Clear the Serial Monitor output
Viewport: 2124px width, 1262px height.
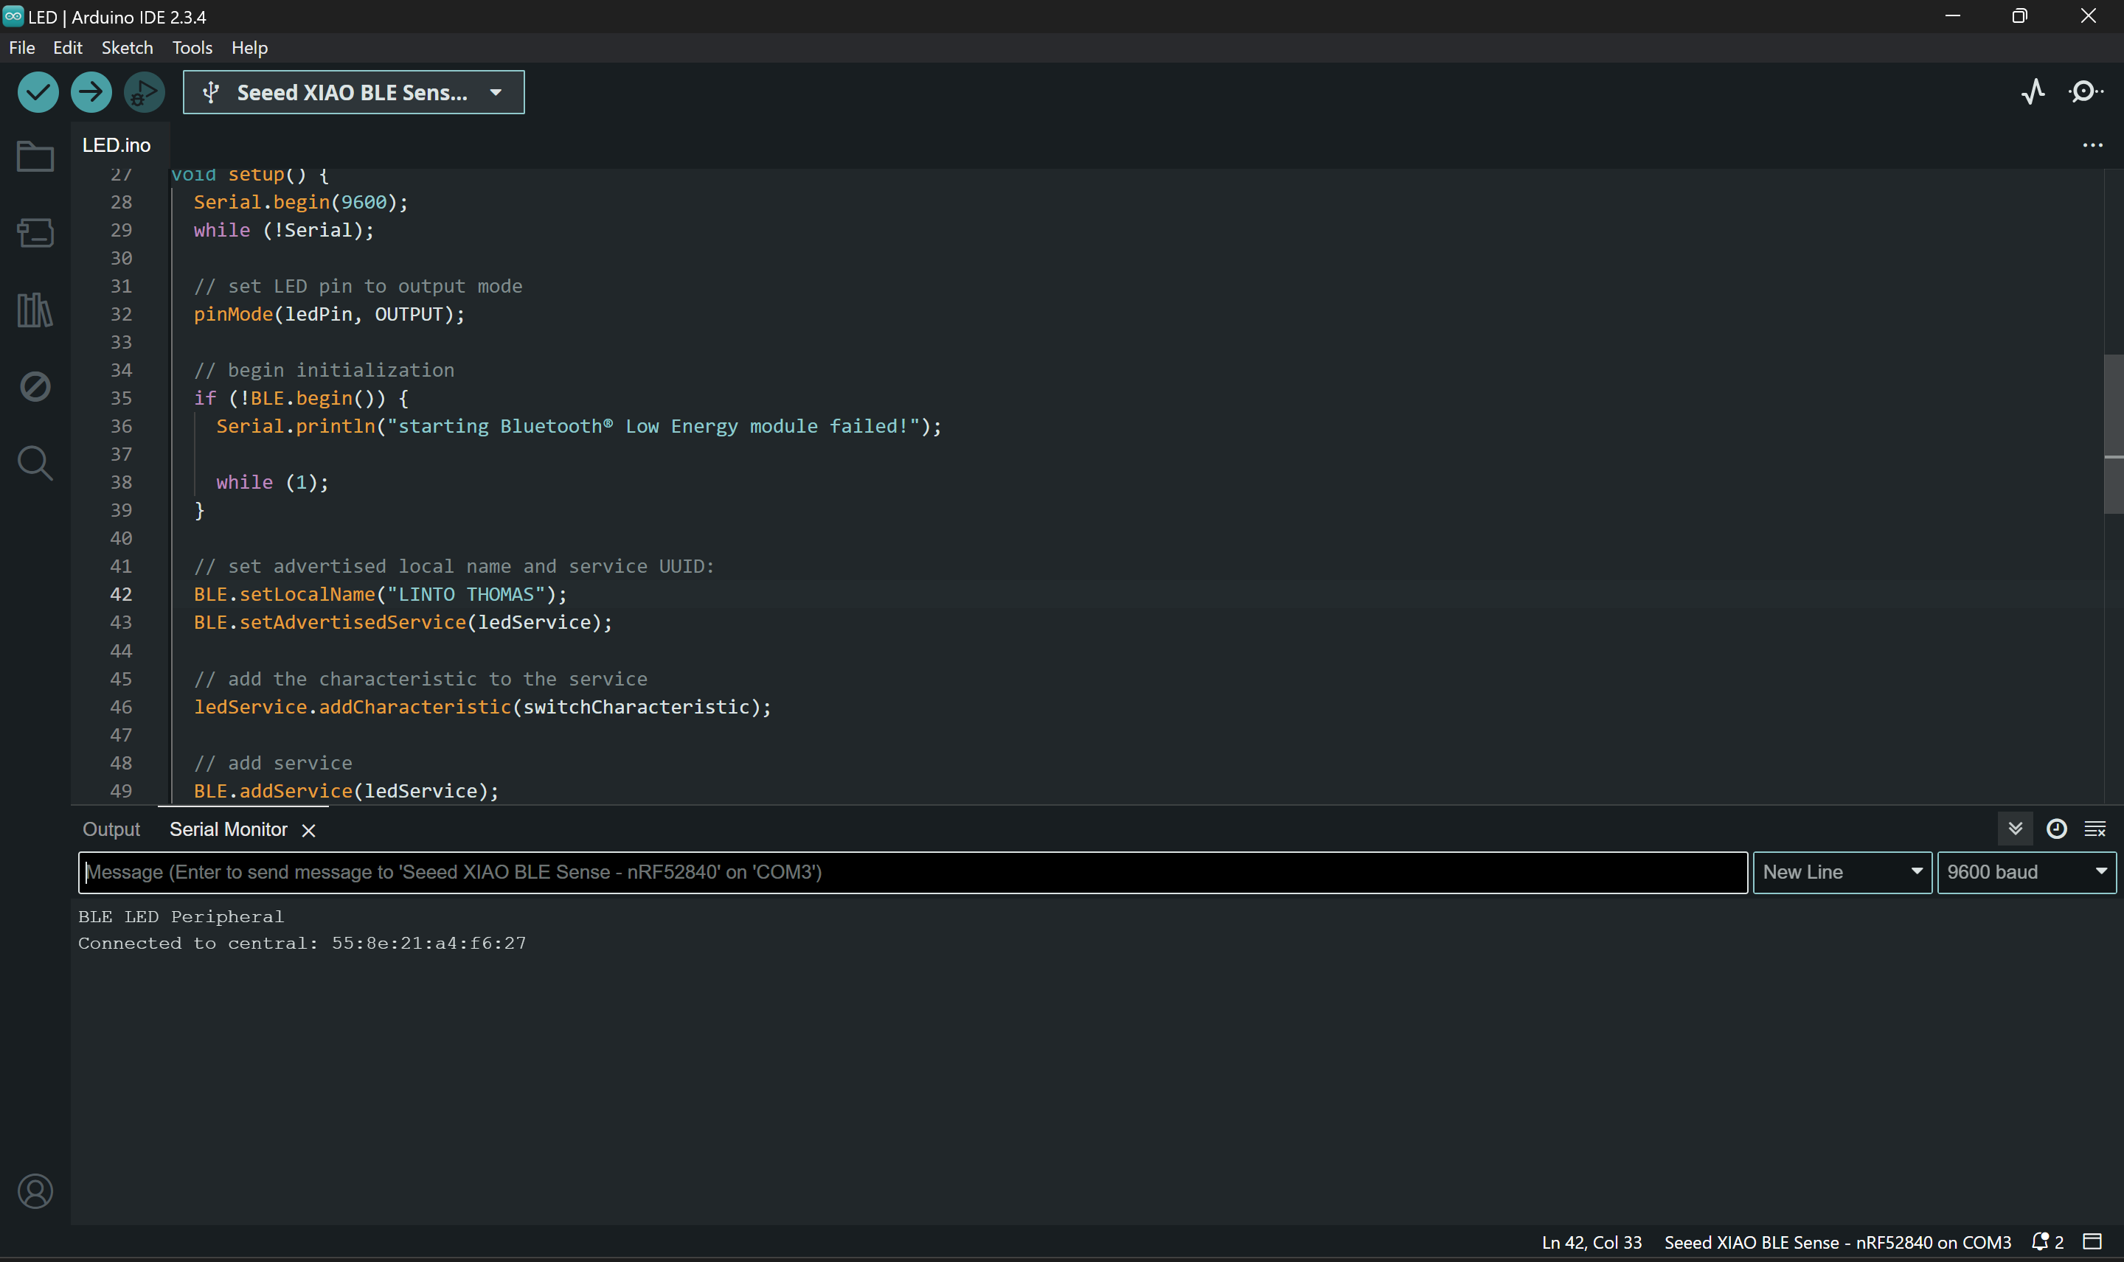click(x=2095, y=829)
